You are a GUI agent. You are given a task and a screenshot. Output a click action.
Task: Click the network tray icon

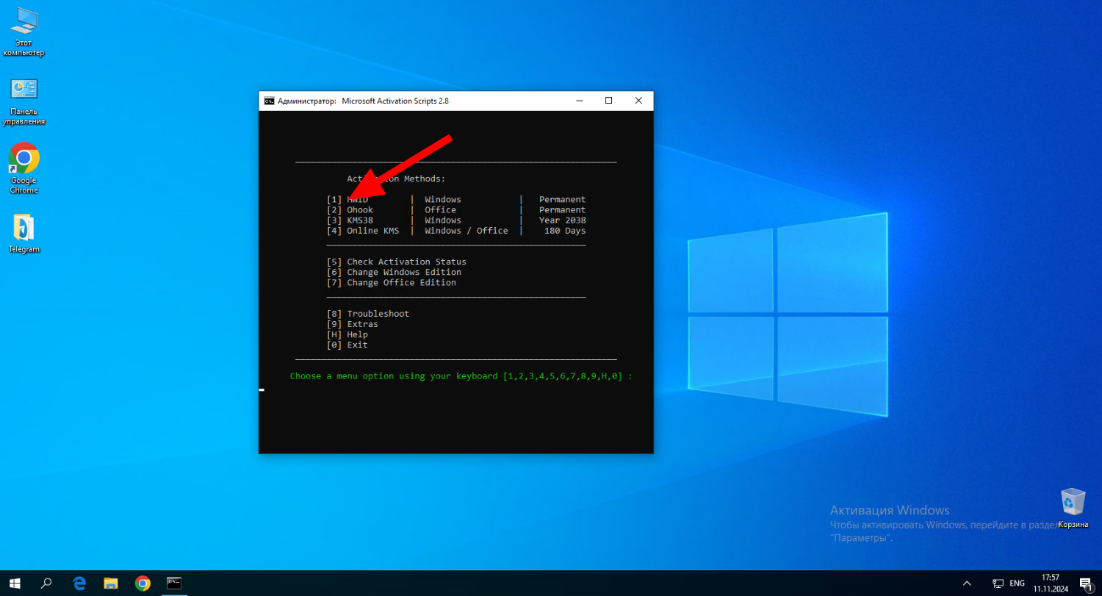[x=998, y=584]
